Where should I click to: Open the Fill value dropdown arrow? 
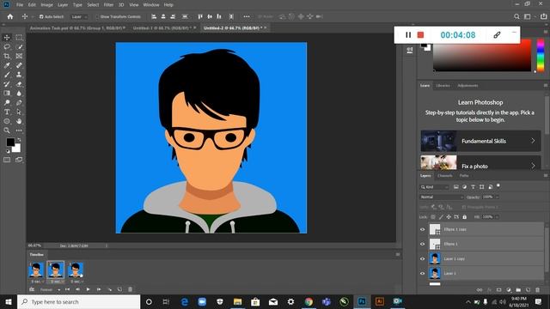(497, 217)
